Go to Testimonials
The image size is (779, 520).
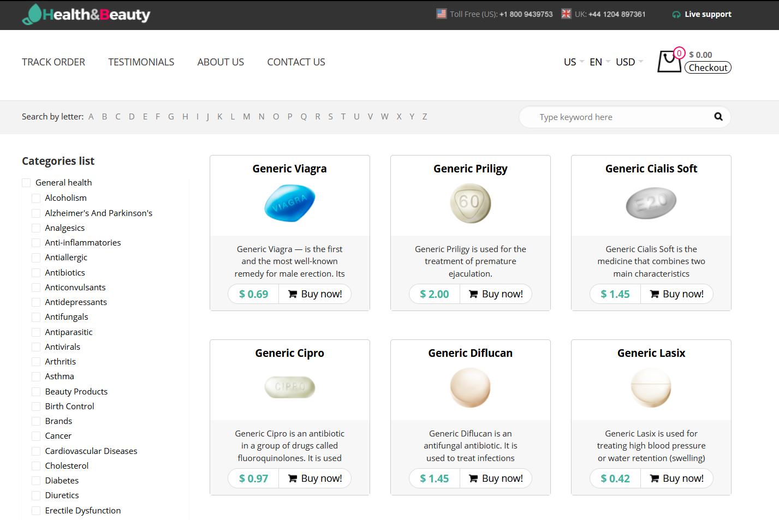click(x=141, y=62)
